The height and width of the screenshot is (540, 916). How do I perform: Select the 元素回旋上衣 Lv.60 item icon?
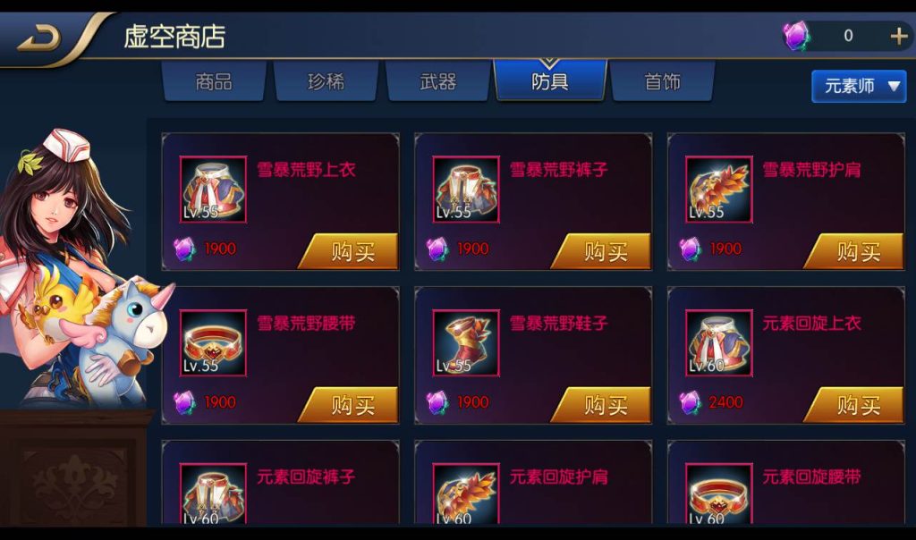pyautogui.click(x=719, y=342)
